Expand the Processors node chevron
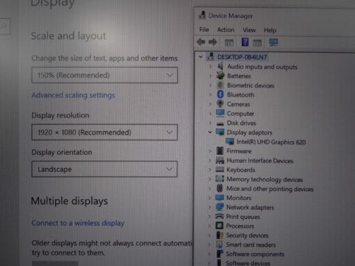Viewport: 355px width, 266px height. pyautogui.click(x=210, y=226)
